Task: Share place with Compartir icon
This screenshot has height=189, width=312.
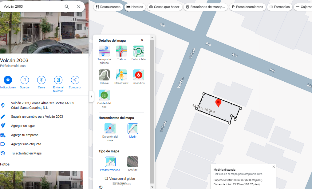Action: coord(75,80)
